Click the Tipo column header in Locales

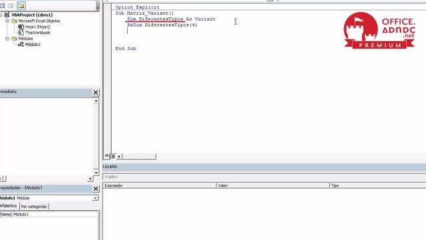point(378,185)
